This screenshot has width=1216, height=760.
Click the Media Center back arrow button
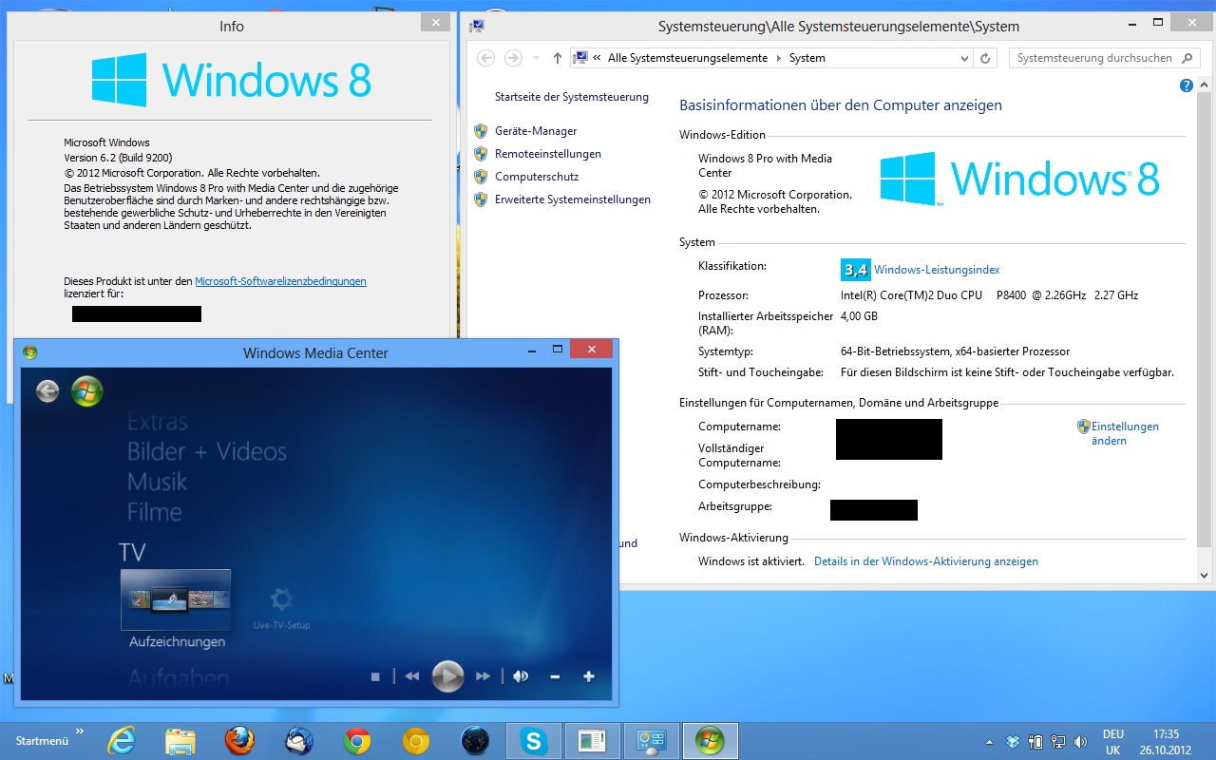(x=47, y=390)
